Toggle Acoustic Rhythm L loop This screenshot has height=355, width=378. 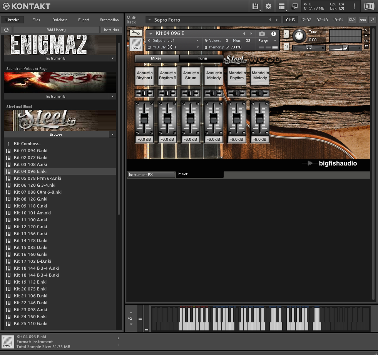pyautogui.click(x=144, y=76)
